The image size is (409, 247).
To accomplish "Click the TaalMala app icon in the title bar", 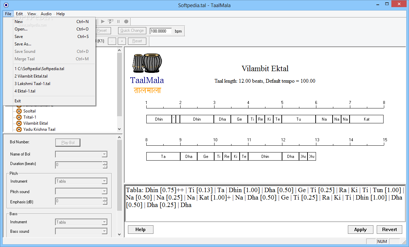I will [x=6, y=5].
